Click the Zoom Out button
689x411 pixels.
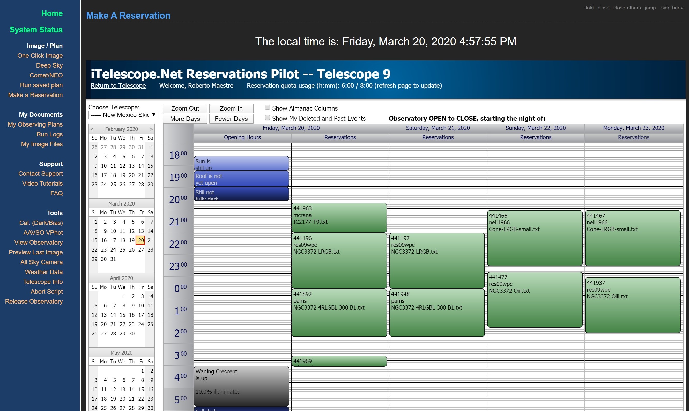click(x=185, y=108)
